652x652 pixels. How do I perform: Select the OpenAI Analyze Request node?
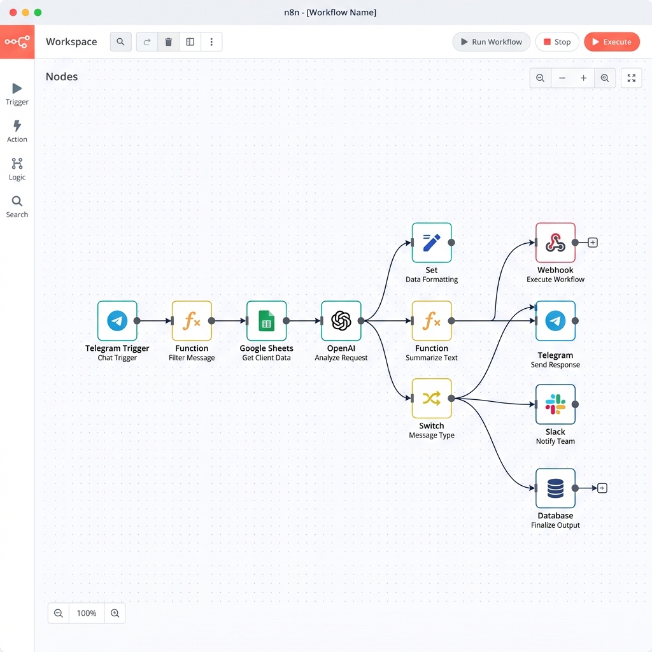(x=341, y=321)
